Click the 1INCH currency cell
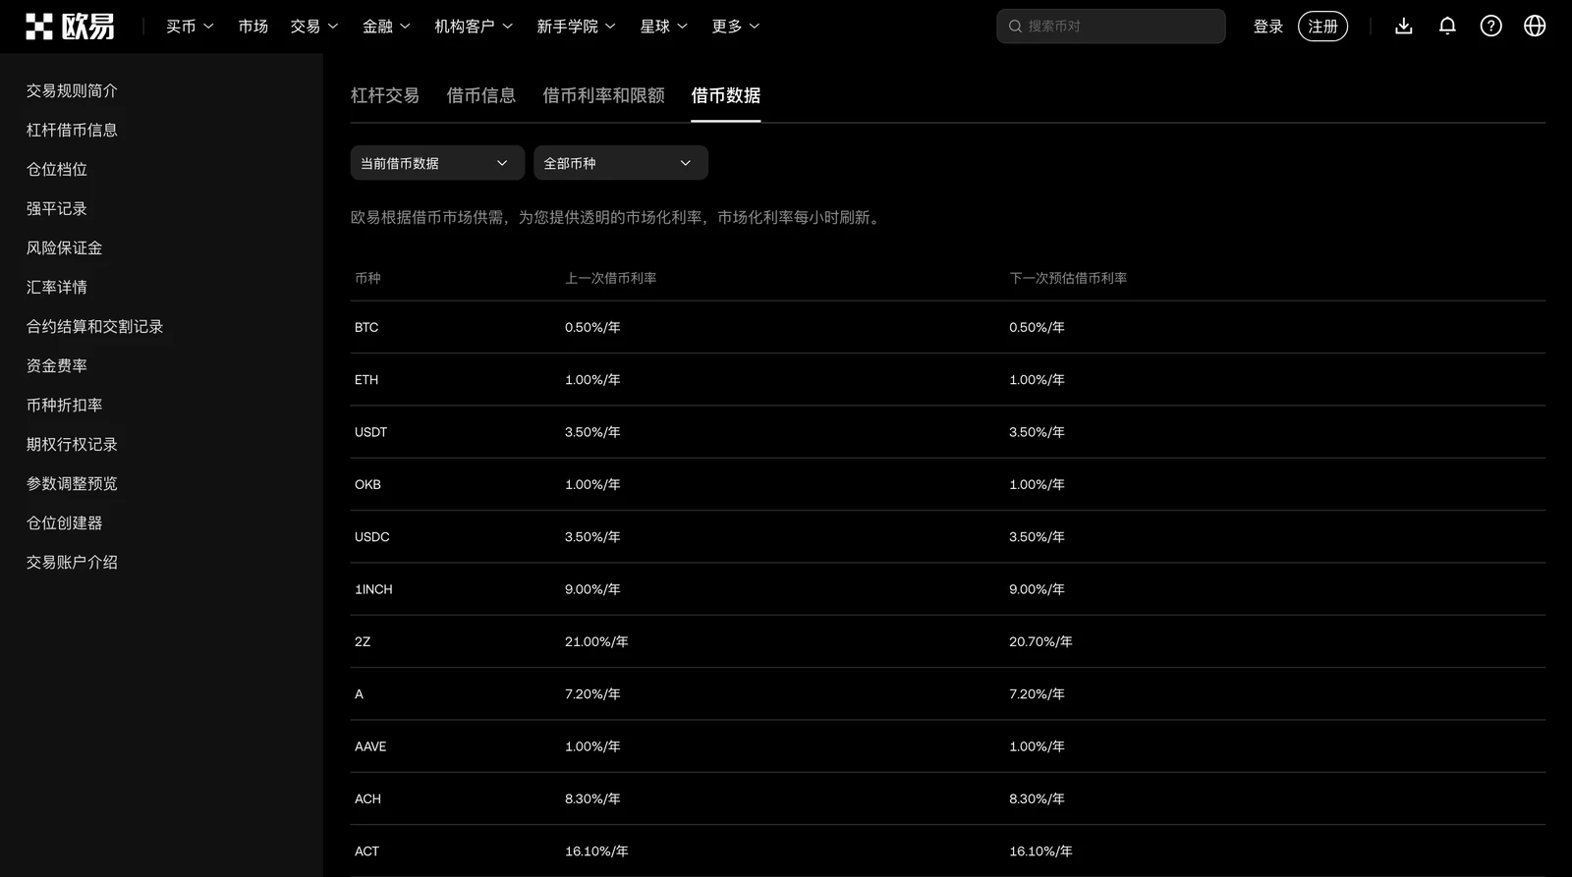This screenshot has width=1572, height=877. [373, 589]
